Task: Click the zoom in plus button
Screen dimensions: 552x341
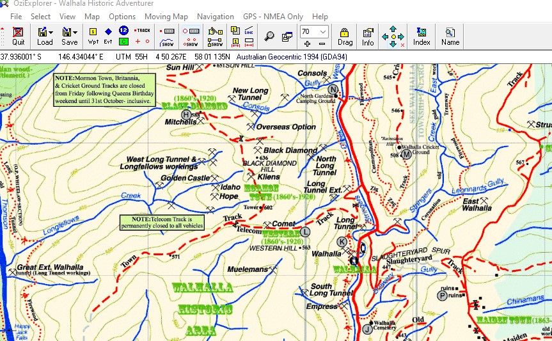Action: [307, 44]
